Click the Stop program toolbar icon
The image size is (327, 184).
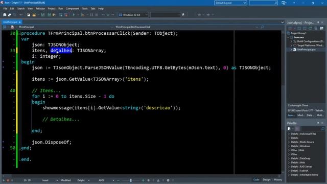pyautogui.click(x=97, y=15)
